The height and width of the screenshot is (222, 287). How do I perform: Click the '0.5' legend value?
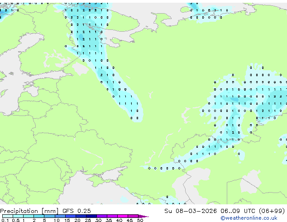point(16,220)
